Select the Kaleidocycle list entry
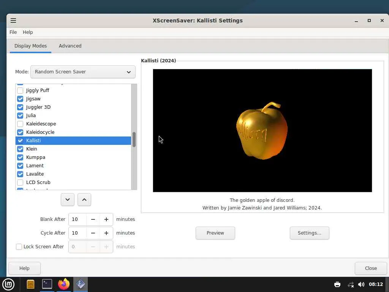The height and width of the screenshot is (292, 389). [x=73, y=132]
